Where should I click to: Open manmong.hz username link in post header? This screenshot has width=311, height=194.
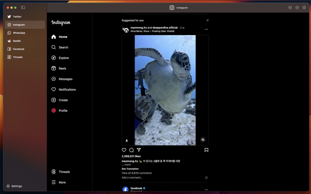point(139,28)
